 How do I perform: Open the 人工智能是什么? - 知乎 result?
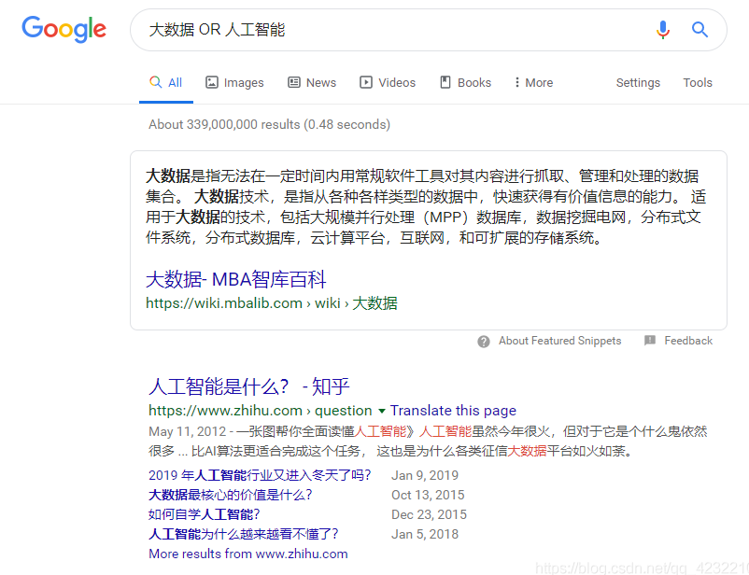tap(248, 386)
